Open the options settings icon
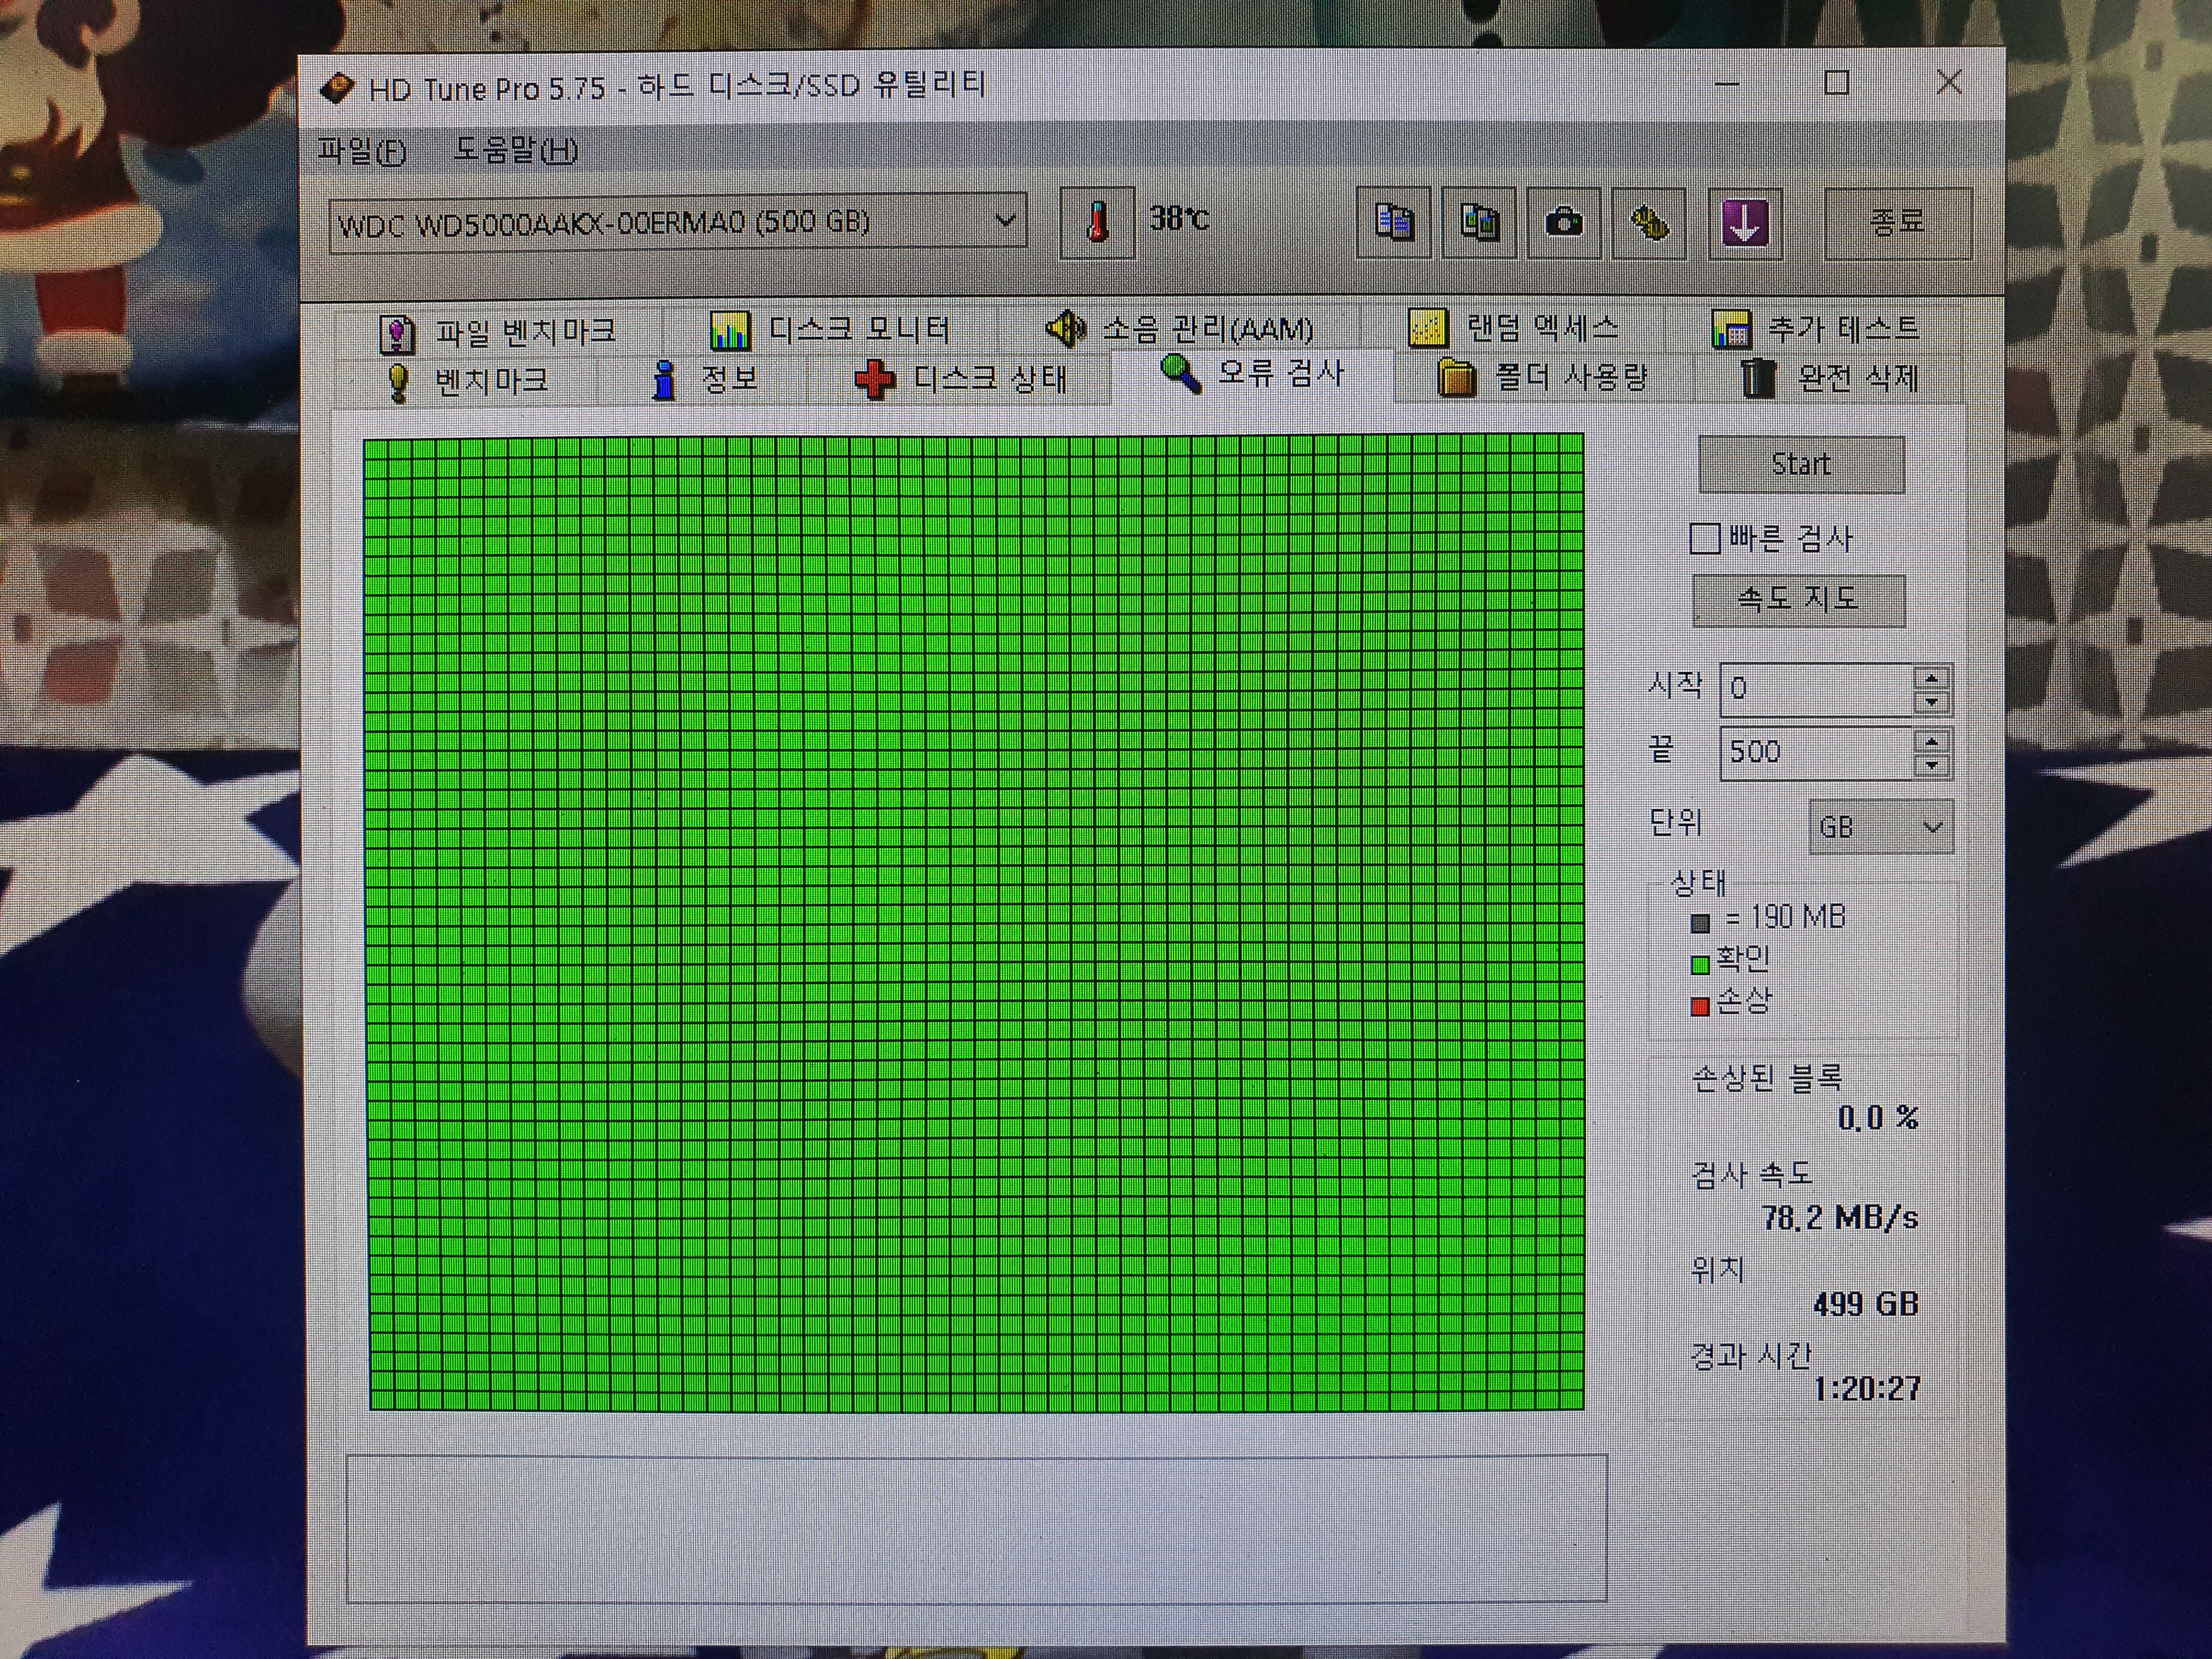This screenshot has height=1659, width=2212. 1650,222
